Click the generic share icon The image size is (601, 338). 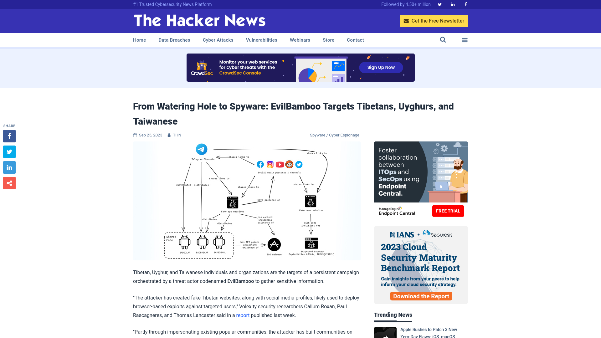pos(9,183)
